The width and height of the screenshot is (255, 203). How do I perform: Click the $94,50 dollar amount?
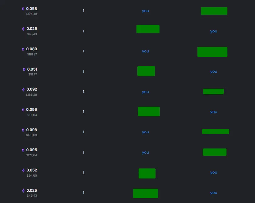(x=32, y=175)
